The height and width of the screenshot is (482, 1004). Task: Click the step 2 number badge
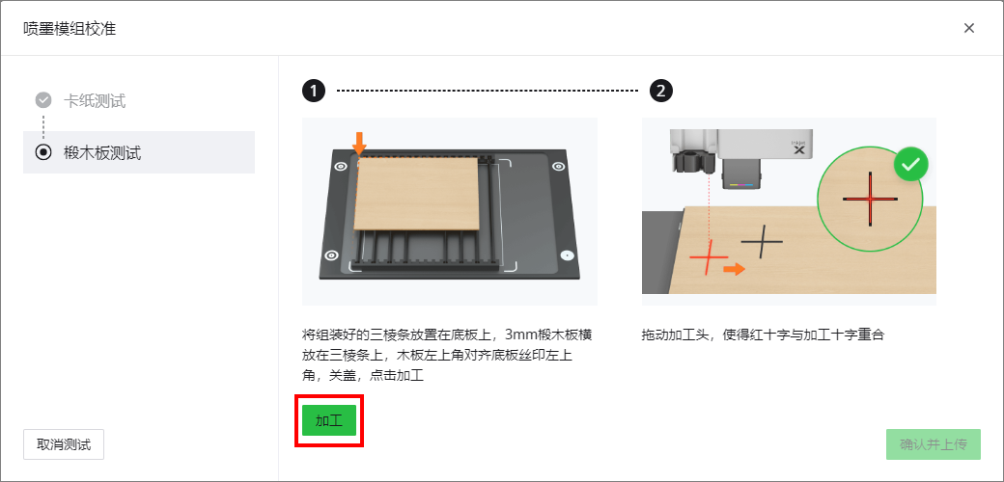pyautogui.click(x=660, y=92)
